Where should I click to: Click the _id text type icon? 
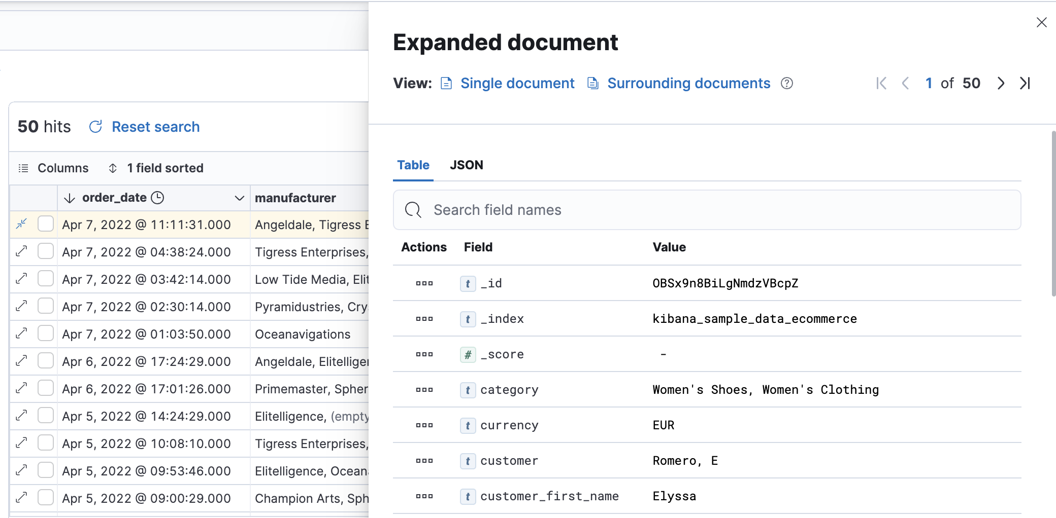coord(468,284)
